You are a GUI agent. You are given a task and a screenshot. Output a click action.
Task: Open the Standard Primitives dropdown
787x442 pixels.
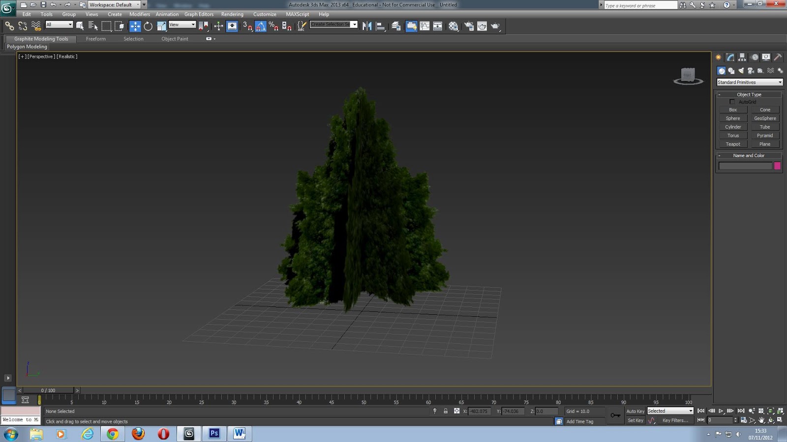pyautogui.click(x=749, y=82)
